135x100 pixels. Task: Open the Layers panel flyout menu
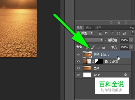tap(132, 27)
